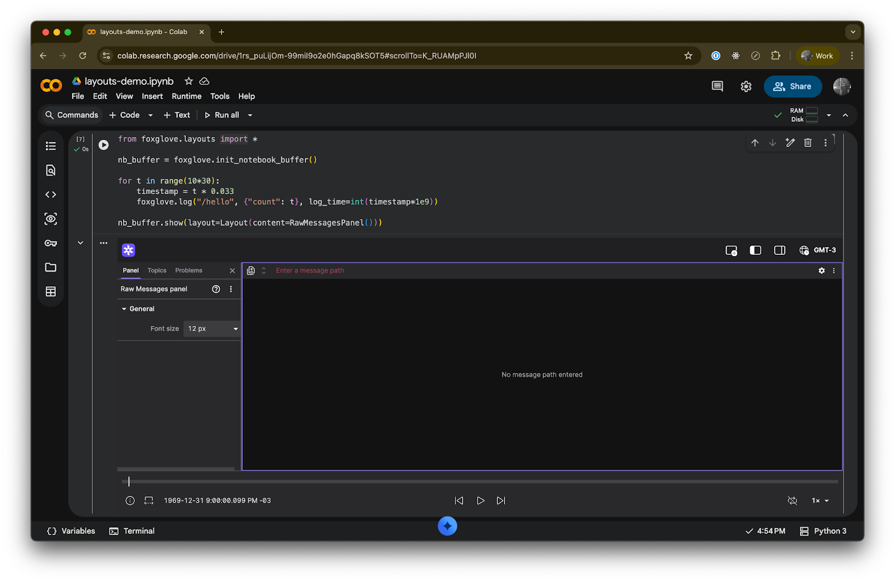Switch to the Topics tab
The height and width of the screenshot is (582, 895).
coord(157,271)
